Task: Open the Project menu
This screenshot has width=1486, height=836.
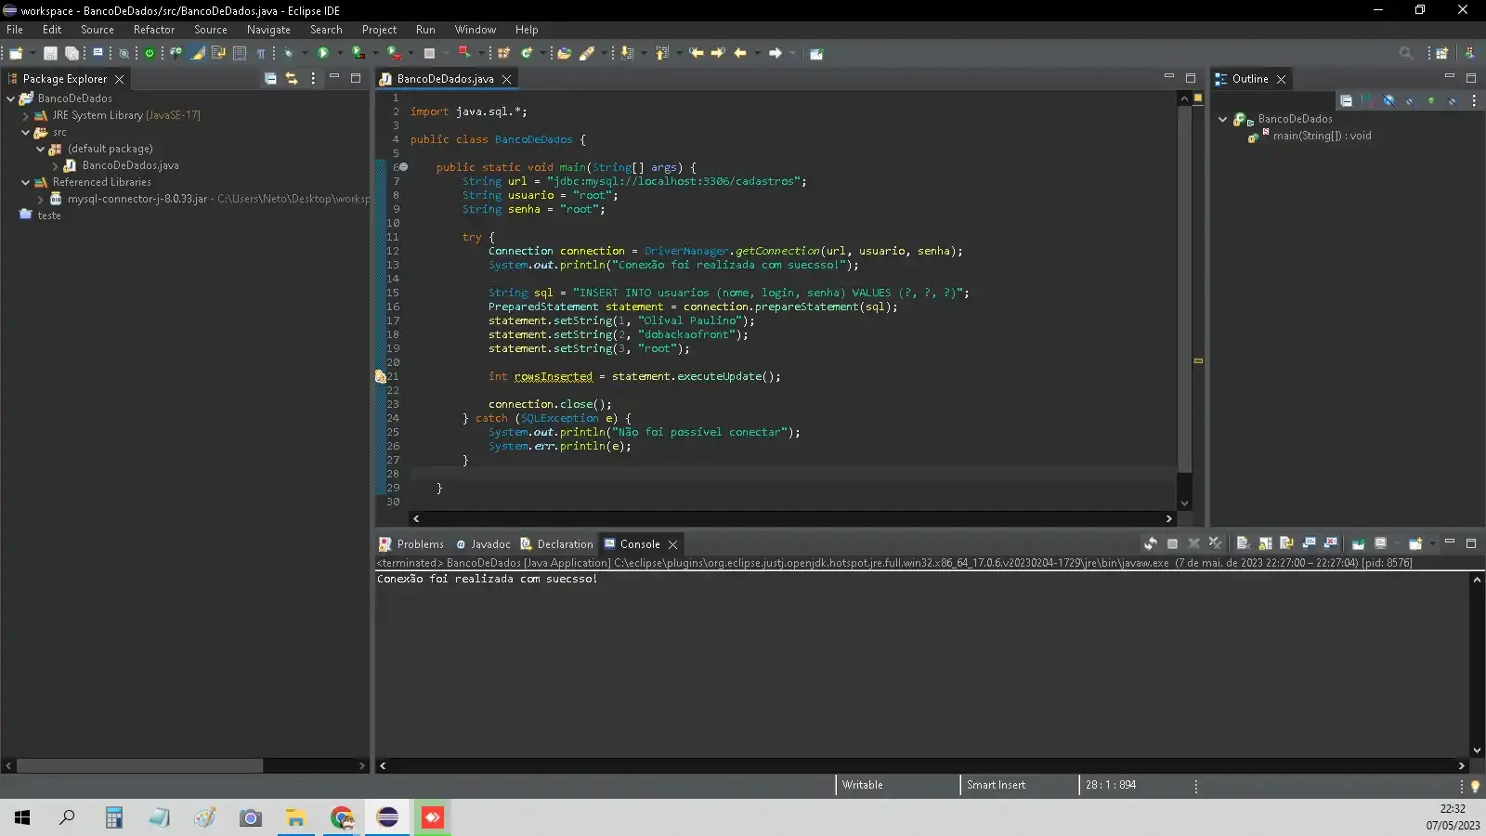Action: pos(379,30)
